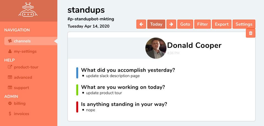264x126 pixels.
Task: Click the advanced list icon
Action: click(x=10, y=77)
